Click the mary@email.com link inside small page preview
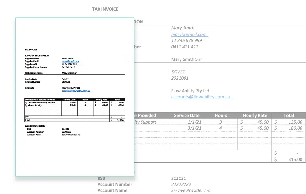306x194 pixels. tap(70, 61)
